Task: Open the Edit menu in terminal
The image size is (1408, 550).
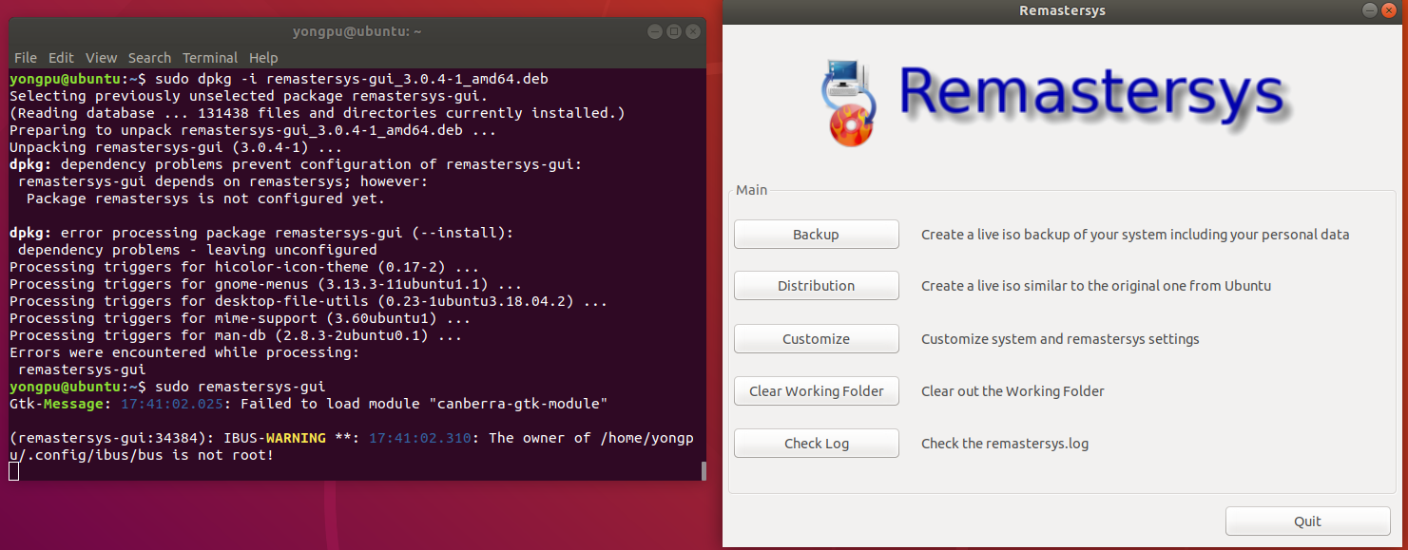Action: pyautogui.click(x=61, y=58)
